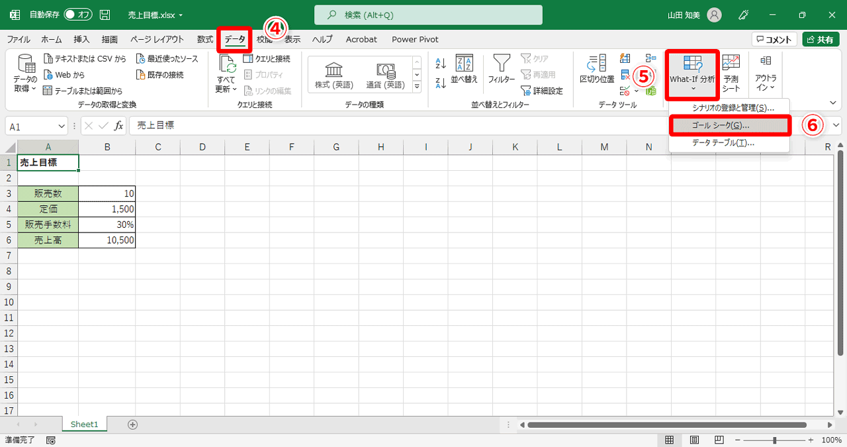
Task: Switch to 挿入 tab
Action: click(x=81, y=39)
